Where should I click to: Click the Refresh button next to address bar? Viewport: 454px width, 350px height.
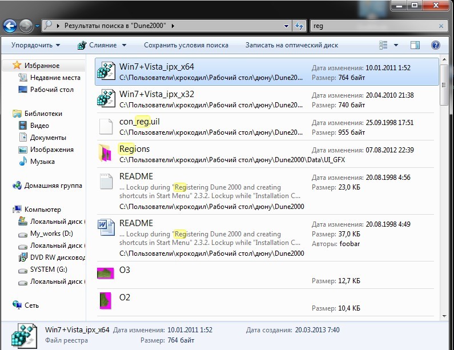[x=299, y=26]
